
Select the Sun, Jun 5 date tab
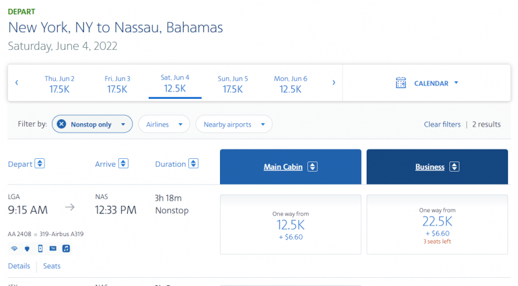click(233, 83)
